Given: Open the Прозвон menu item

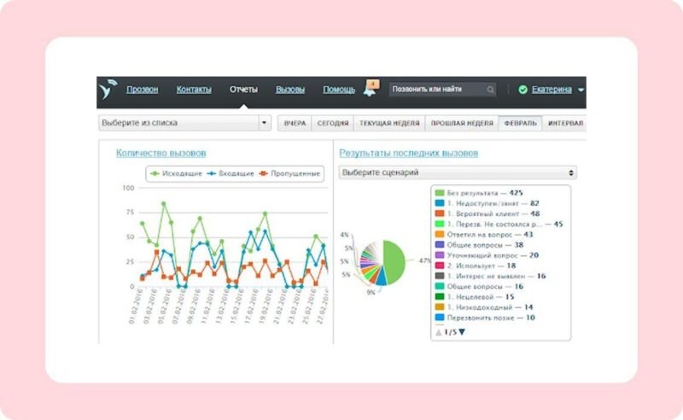Looking at the screenshot, I should tap(142, 90).
